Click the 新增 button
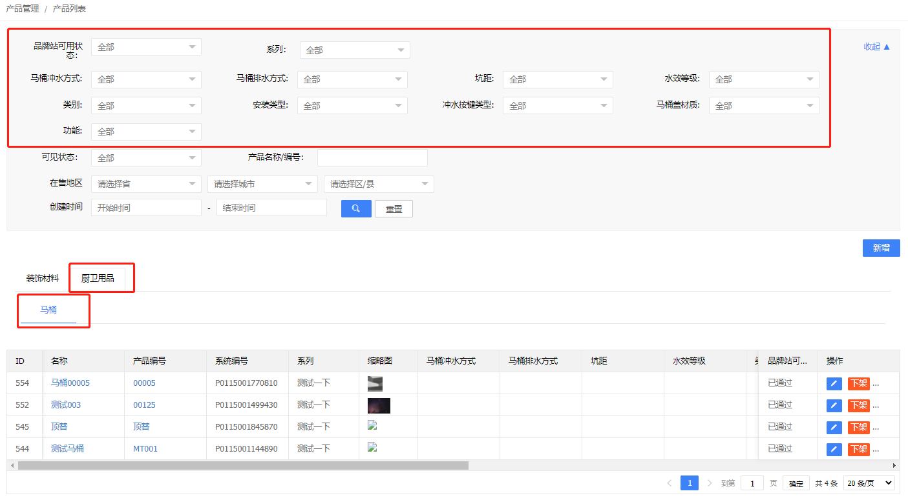 point(881,248)
